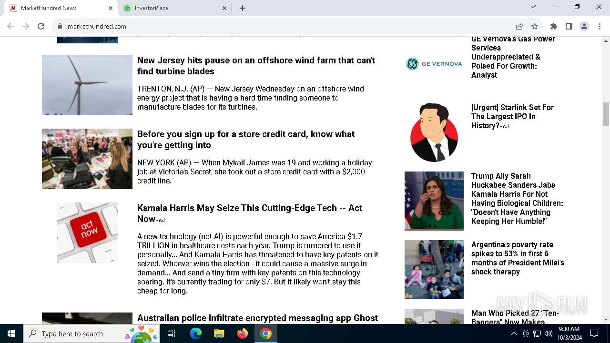Open Kamala Harris Cutting-Edge Tech ad headline

250,213
